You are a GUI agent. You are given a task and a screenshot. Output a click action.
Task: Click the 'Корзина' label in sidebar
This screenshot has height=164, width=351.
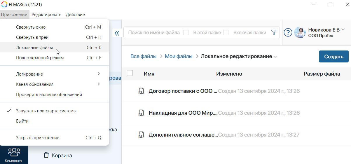click(x=62, y=156)
